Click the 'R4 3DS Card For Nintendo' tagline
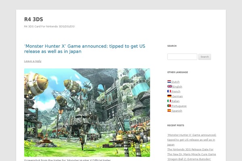The width and height of the screenshot is (242, 161). (49, 27)
